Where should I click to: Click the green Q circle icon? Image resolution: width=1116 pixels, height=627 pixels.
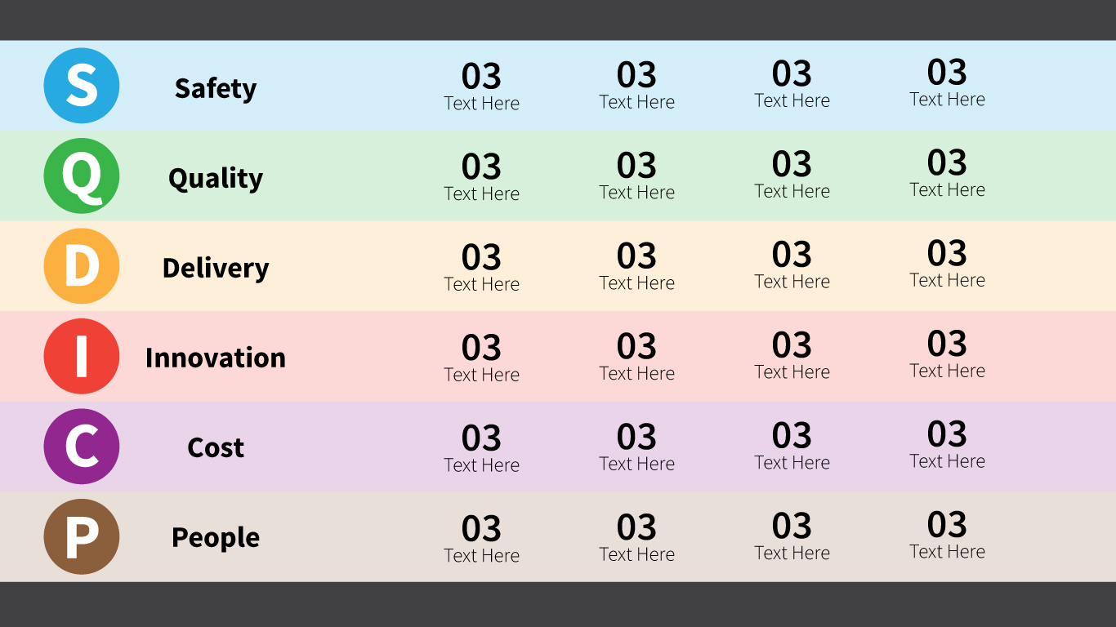(x=82, y=176)
